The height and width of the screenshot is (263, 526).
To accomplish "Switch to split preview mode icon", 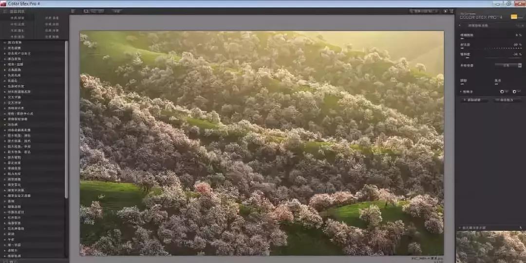I will point(94,11).
